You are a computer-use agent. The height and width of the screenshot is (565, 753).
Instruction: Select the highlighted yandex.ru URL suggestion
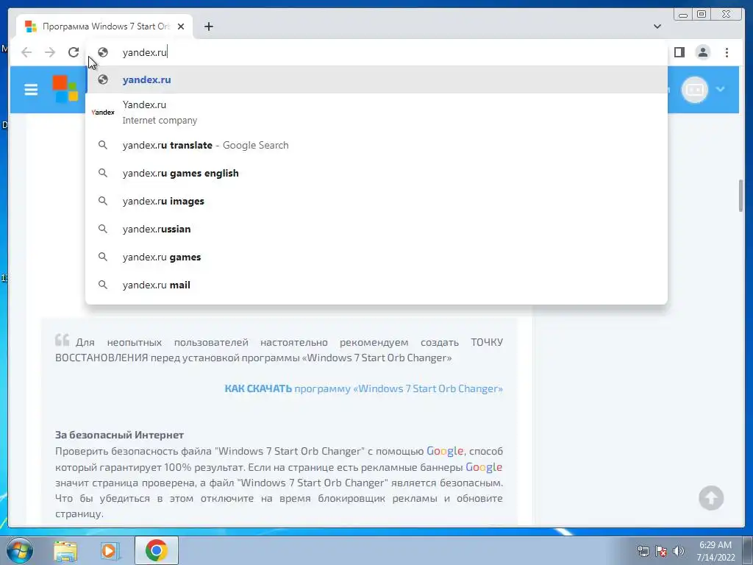tap(376, 79)
